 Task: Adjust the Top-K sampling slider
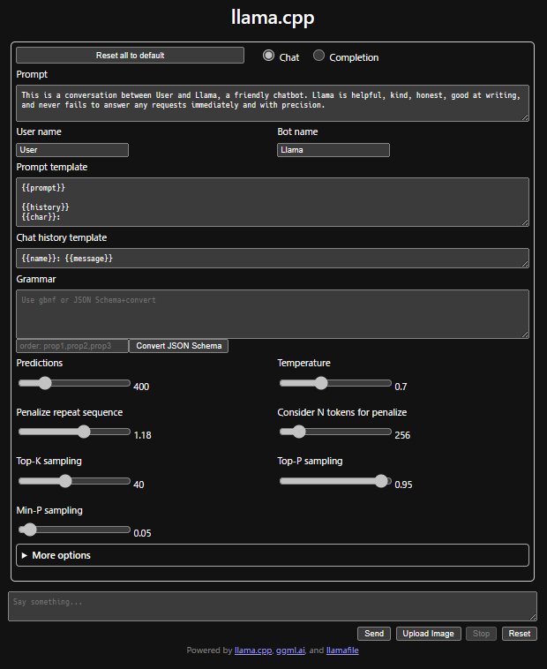click(75, 481)
